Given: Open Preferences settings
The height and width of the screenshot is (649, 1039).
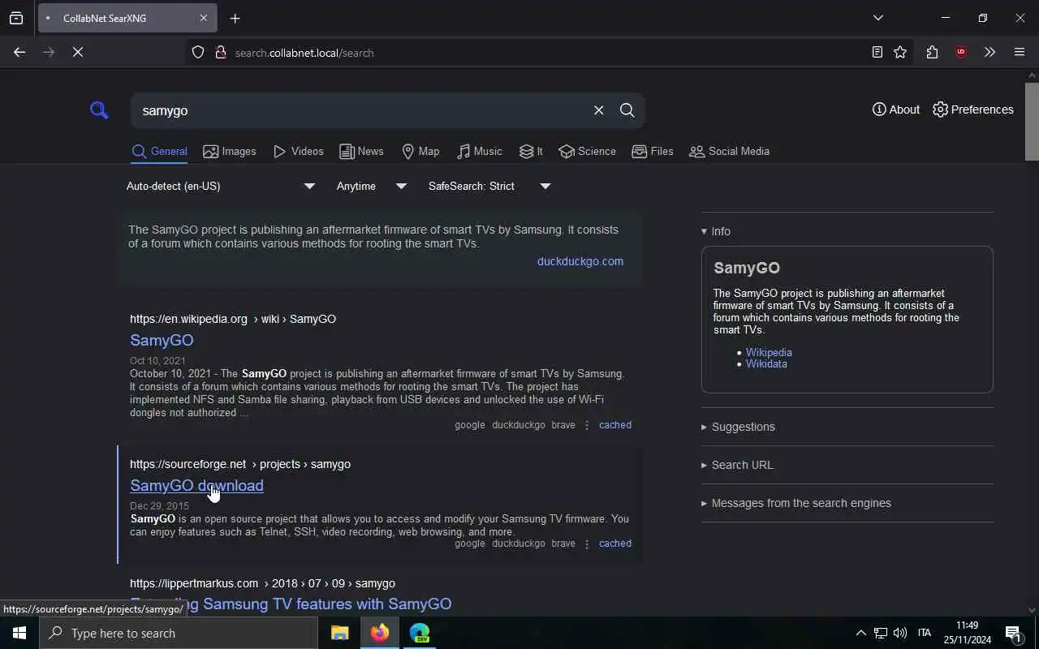Looking at the screenshot, I should coord(972,110).
